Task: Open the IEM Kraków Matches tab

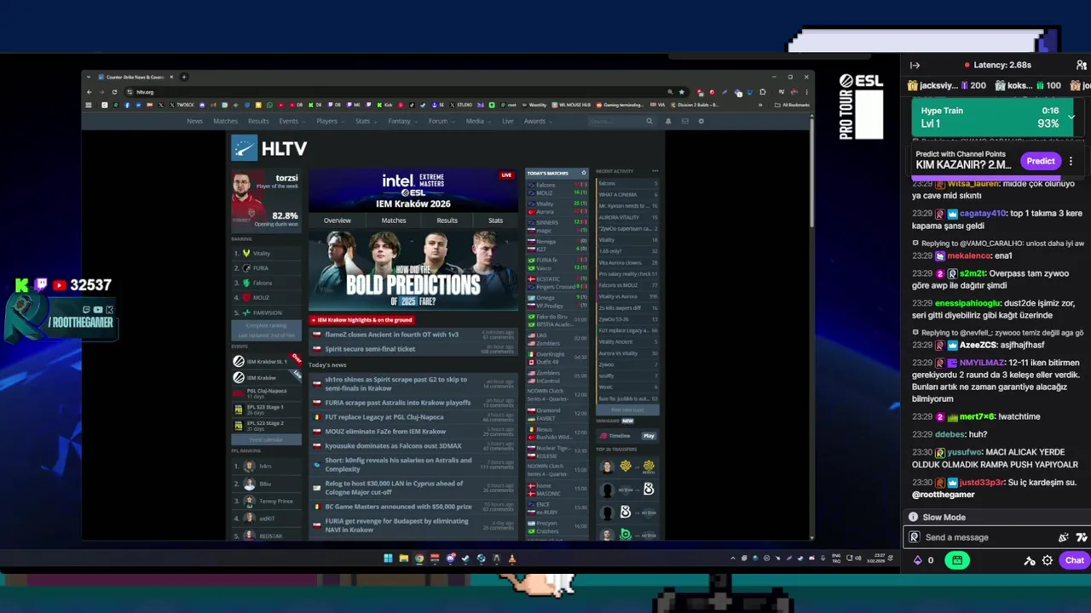Action: [394, 221]
